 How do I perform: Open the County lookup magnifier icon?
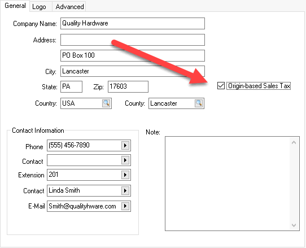(x=199, y=103)
